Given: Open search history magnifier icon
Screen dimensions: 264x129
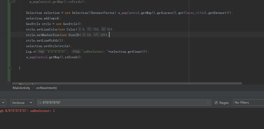Looking at the screenshot, I should coord(40,103).
